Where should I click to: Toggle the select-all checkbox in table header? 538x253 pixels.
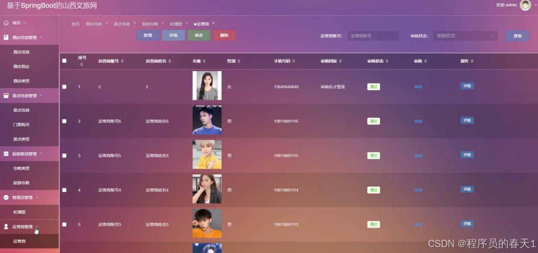point(64,61)
